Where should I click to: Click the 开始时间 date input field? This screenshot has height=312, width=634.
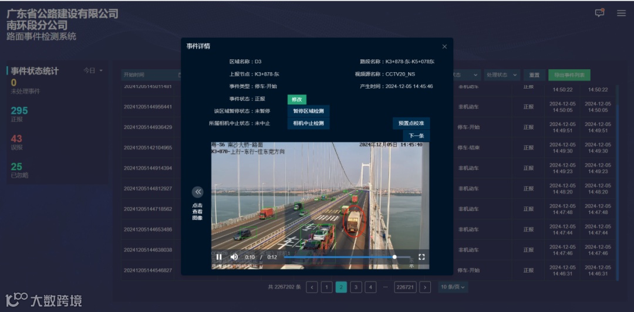(x=153, y=74)
